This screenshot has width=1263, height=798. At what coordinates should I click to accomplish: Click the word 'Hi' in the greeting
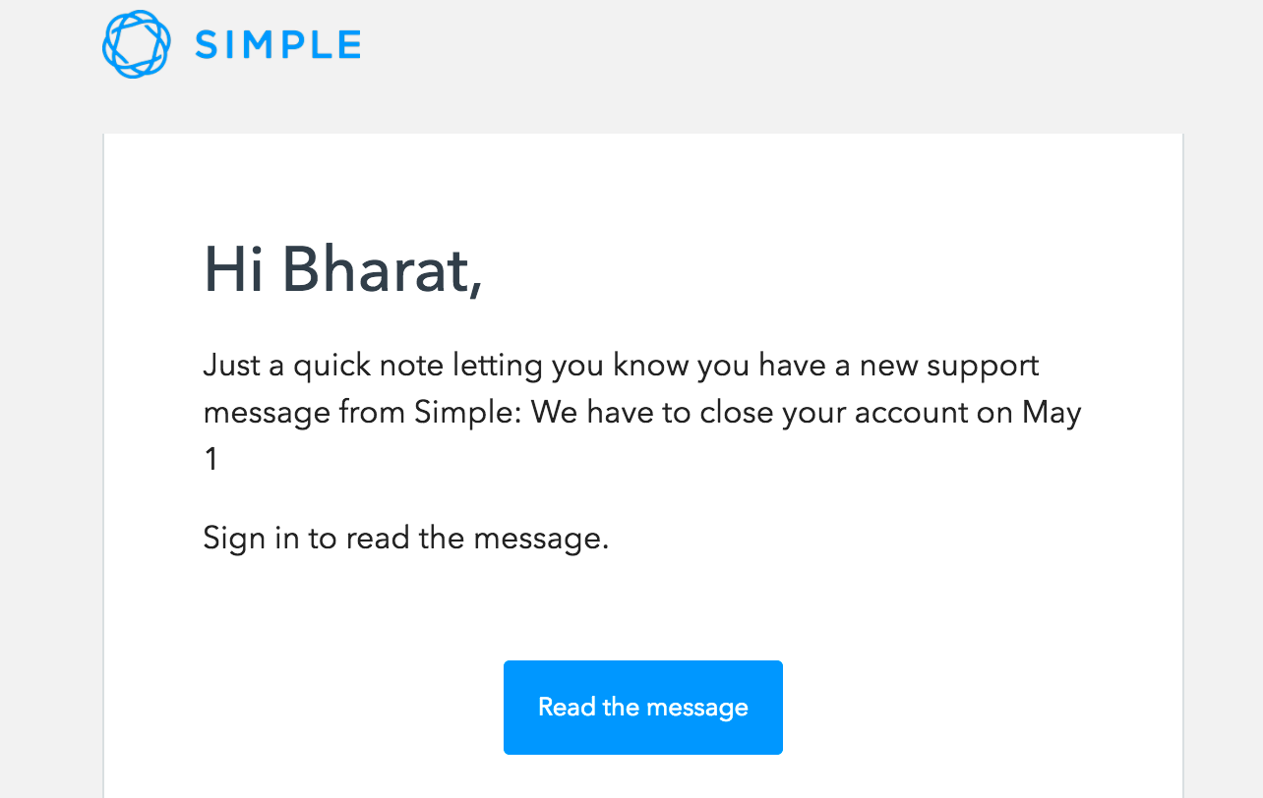click(233, 269)
